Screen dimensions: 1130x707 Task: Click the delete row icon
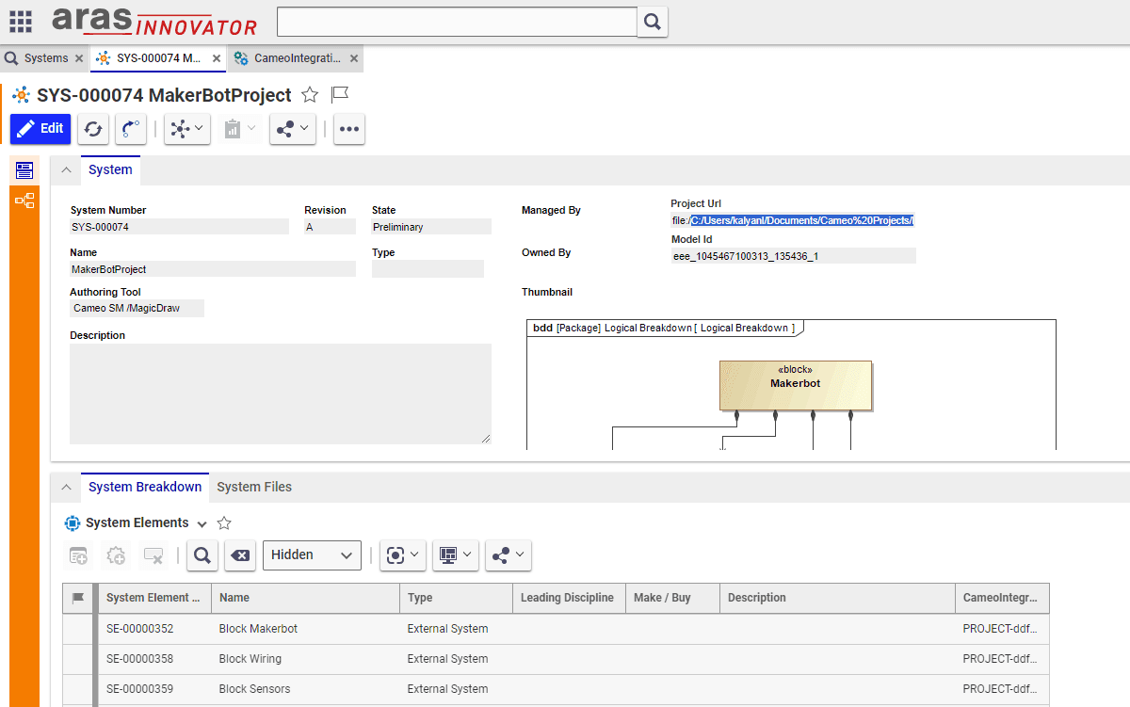(x=153, y=556)
